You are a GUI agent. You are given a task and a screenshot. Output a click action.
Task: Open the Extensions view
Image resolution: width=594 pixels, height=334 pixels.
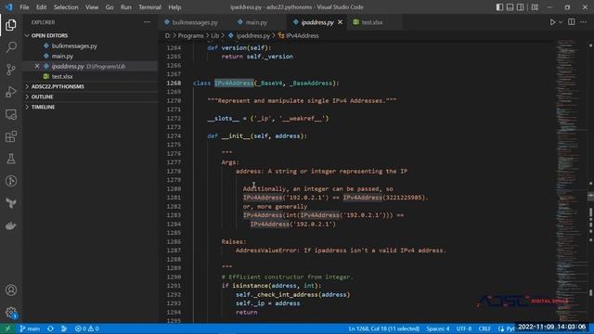[11, 136]
